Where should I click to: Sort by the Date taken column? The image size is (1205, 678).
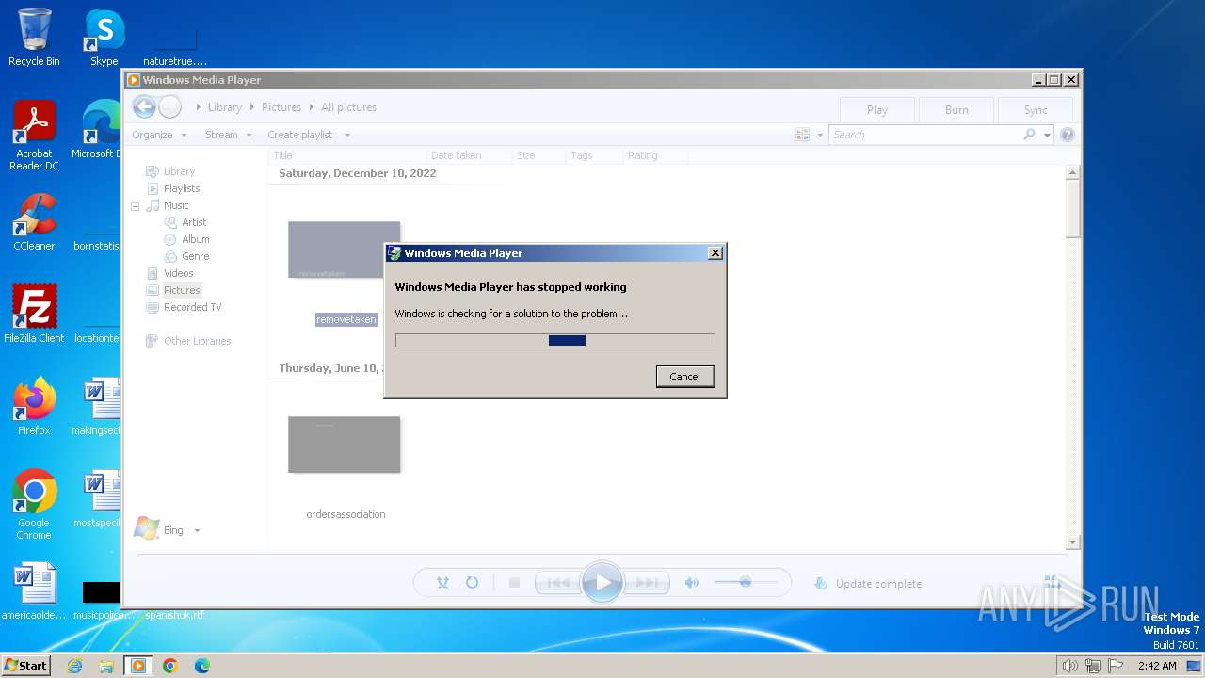(x=469, y=155)
